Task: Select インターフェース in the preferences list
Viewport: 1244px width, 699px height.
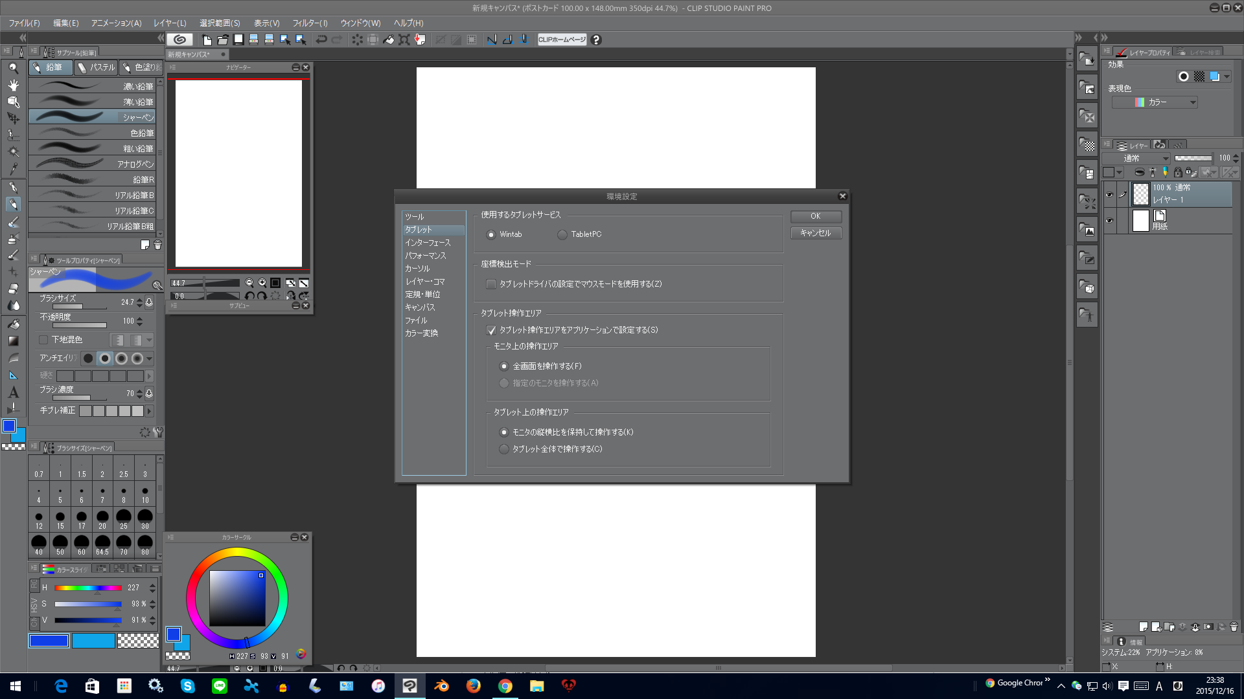Action: point(428,243)
